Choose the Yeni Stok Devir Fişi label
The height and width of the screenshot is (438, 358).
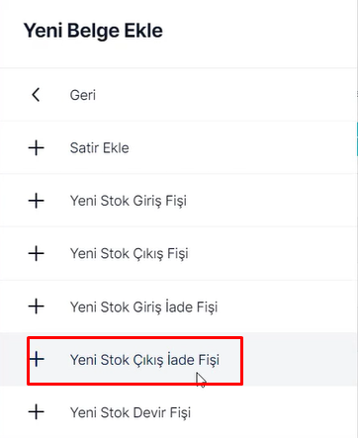click(x=131, y=412)
